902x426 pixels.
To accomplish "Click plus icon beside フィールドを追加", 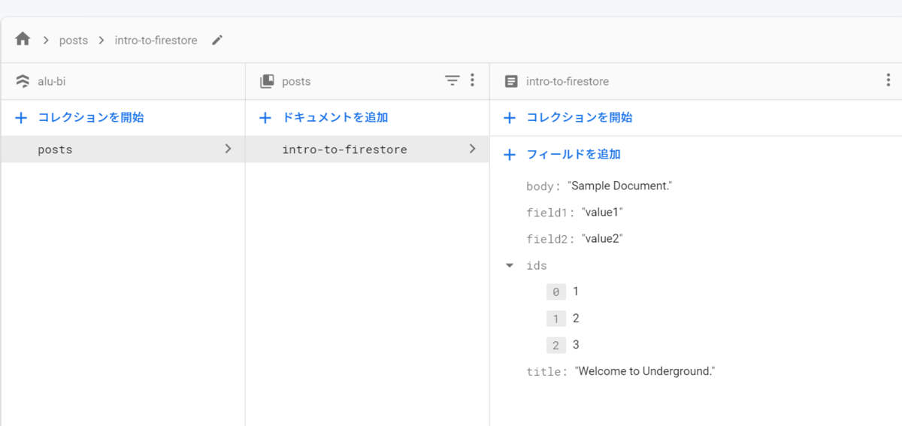I will [509, 155].
